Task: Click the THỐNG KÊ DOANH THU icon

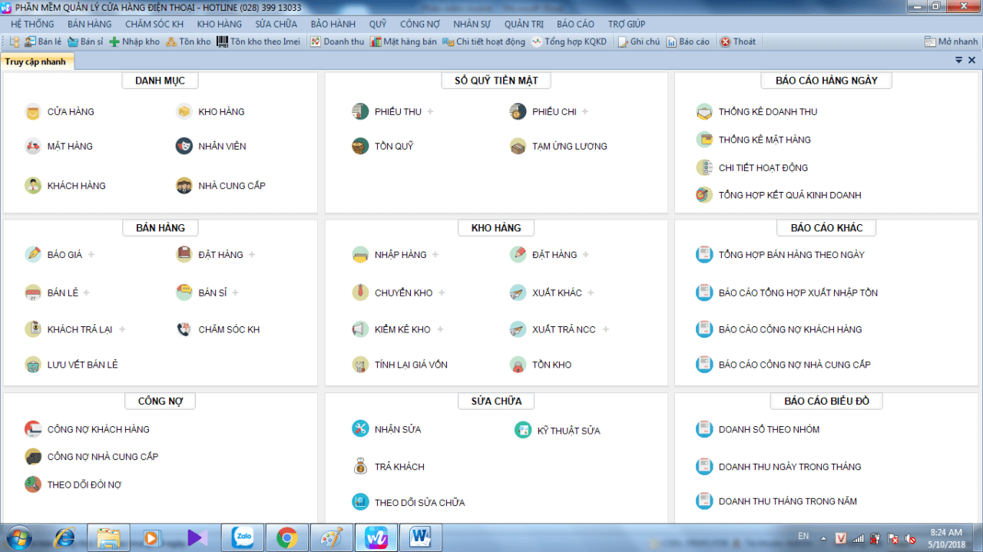Action: click(704, 112)
